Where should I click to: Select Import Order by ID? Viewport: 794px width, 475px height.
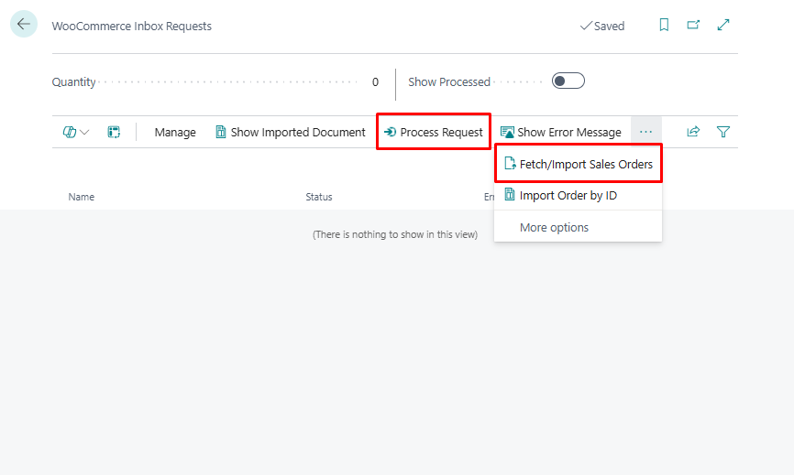579,196
